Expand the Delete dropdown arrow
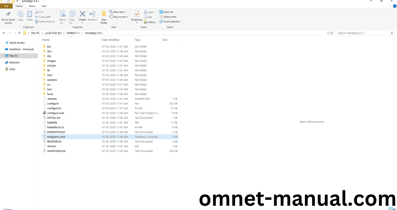Viewport: 397px width, 210px height. pos(82,23)
